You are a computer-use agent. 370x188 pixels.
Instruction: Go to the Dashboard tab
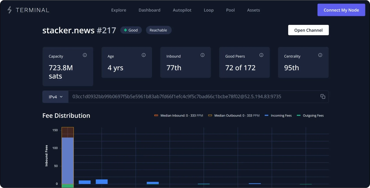(149, 10)
